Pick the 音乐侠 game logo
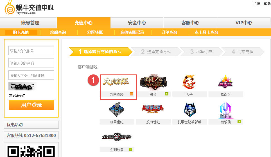271x157 pixels. point(225,110)
